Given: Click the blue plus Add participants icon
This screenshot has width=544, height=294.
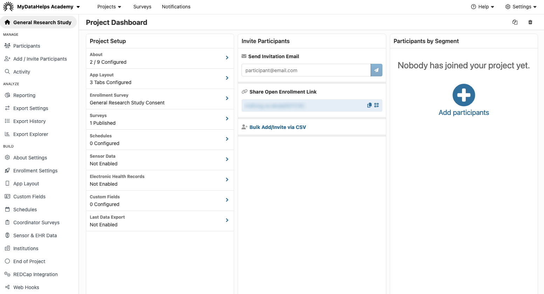Looking at the screenshot, I should 463,95.
